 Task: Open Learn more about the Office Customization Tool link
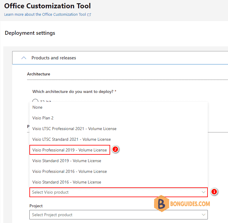pyautogui.click(x=45, y=14)
